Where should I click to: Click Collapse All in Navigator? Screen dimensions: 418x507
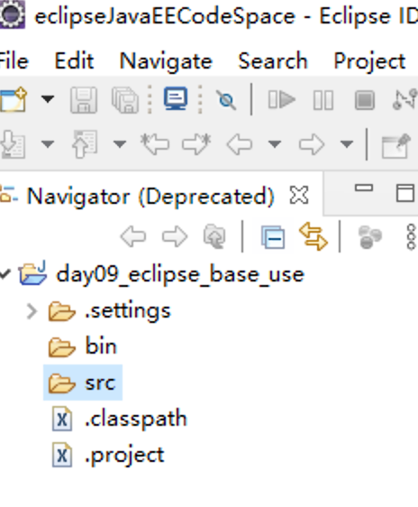(x=273, y=237)
